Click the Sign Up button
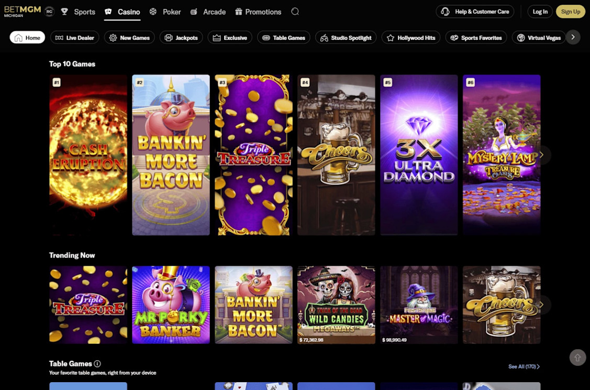Screen dimensions: 590x390 pyautogui.click(x=571, y=12)
